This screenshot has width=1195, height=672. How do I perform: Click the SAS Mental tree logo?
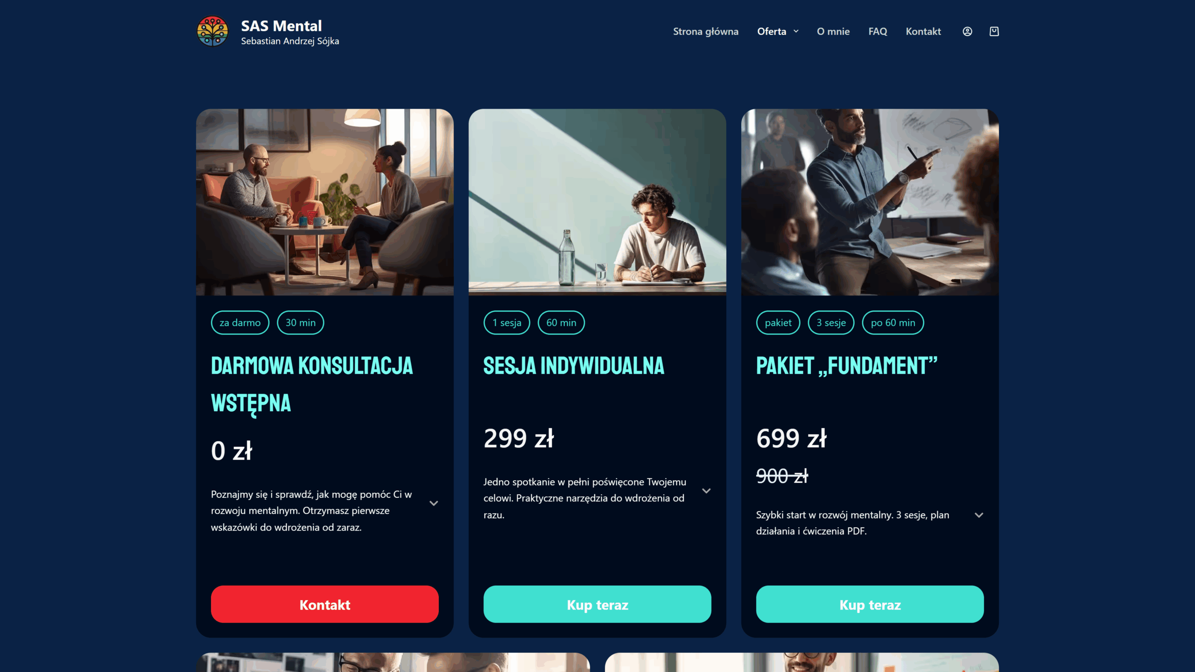(x=212, y=31)
